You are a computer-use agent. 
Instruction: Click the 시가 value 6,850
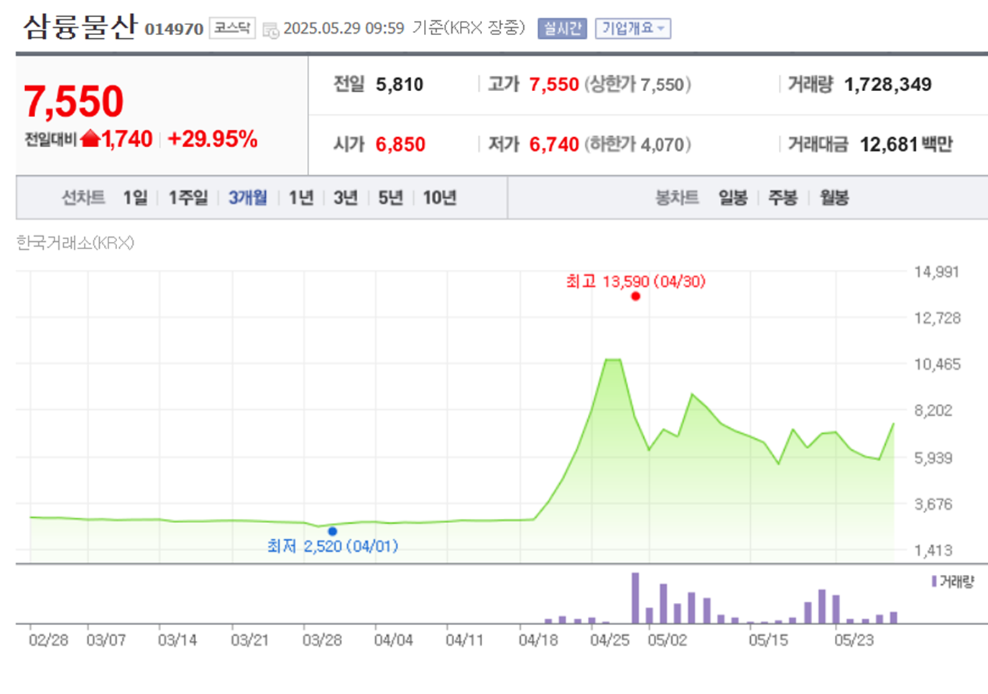tap(400, 144)
